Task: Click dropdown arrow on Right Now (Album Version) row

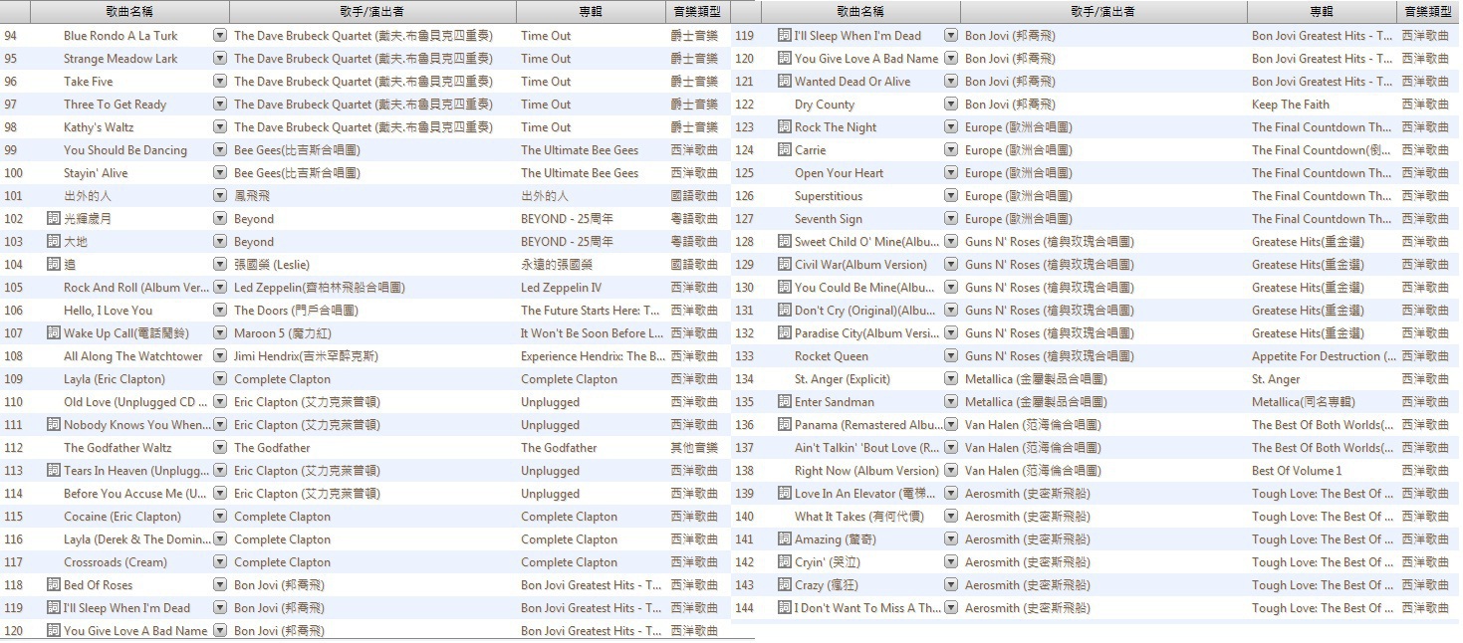Action: point(951,470)
